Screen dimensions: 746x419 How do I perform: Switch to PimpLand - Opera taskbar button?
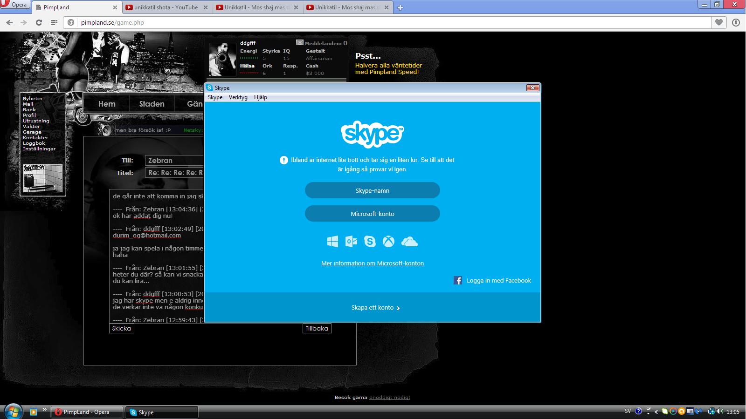tap(87, 412)
